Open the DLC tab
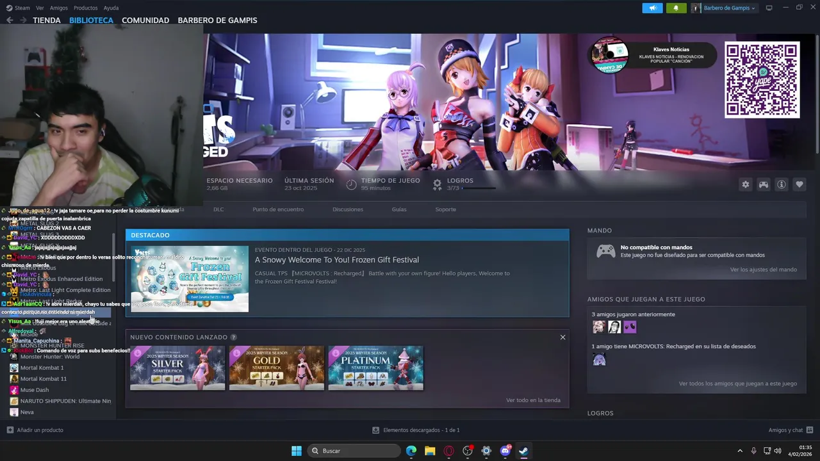This screenshot has width=820, height=461. click(x=218, y=209)
